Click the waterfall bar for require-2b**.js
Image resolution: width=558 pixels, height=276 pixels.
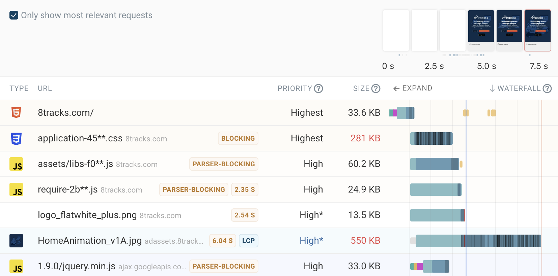pos(436,189)
